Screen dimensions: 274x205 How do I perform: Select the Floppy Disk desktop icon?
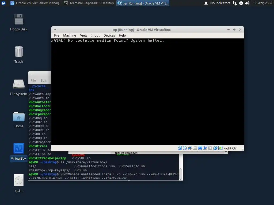(18, 22)
